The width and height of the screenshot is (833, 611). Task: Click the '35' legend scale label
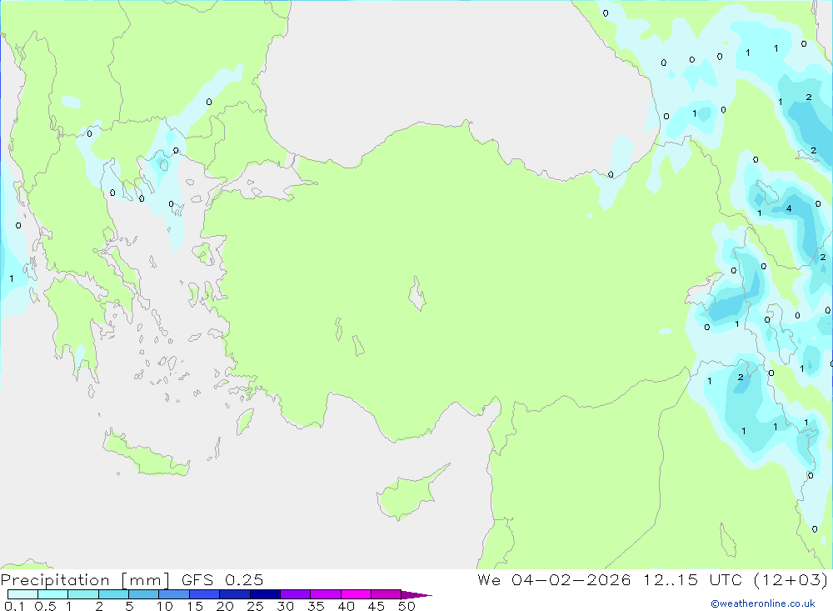(316, 606)
